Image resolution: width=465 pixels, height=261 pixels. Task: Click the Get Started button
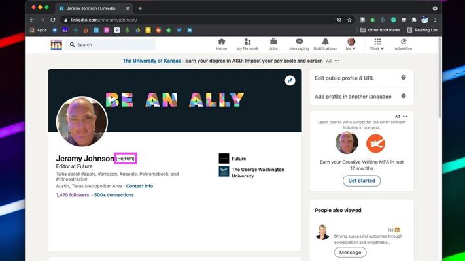tap(362, 181)
